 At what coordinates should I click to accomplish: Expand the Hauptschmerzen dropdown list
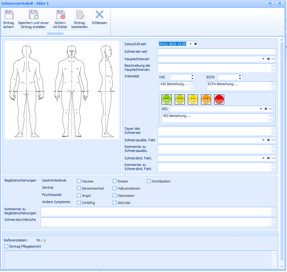[x=263, y=59]
